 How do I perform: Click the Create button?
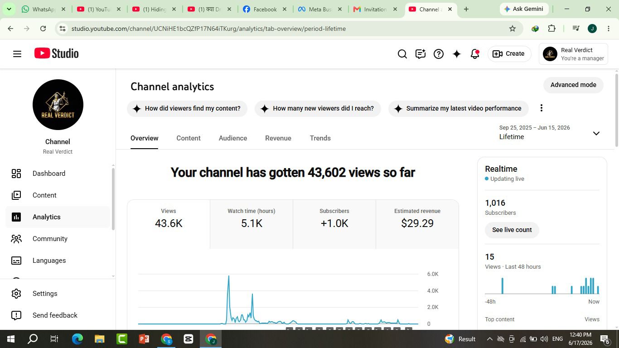point(509,54)
